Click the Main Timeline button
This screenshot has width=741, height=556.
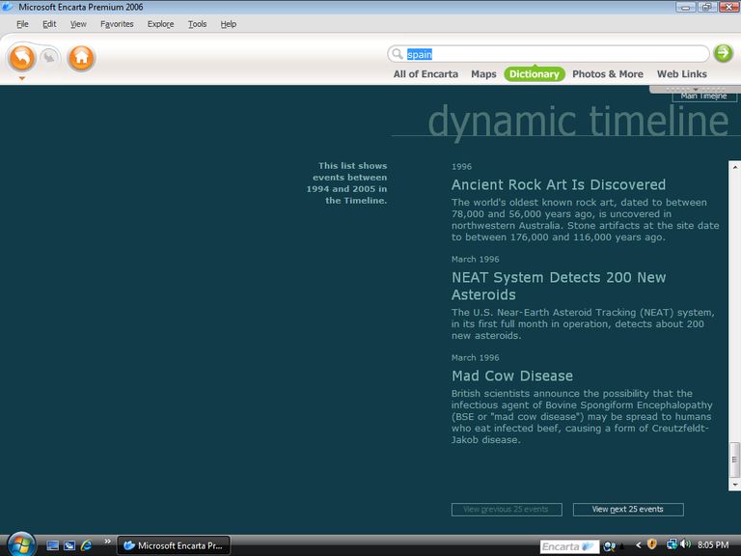[x=703, y=96]
